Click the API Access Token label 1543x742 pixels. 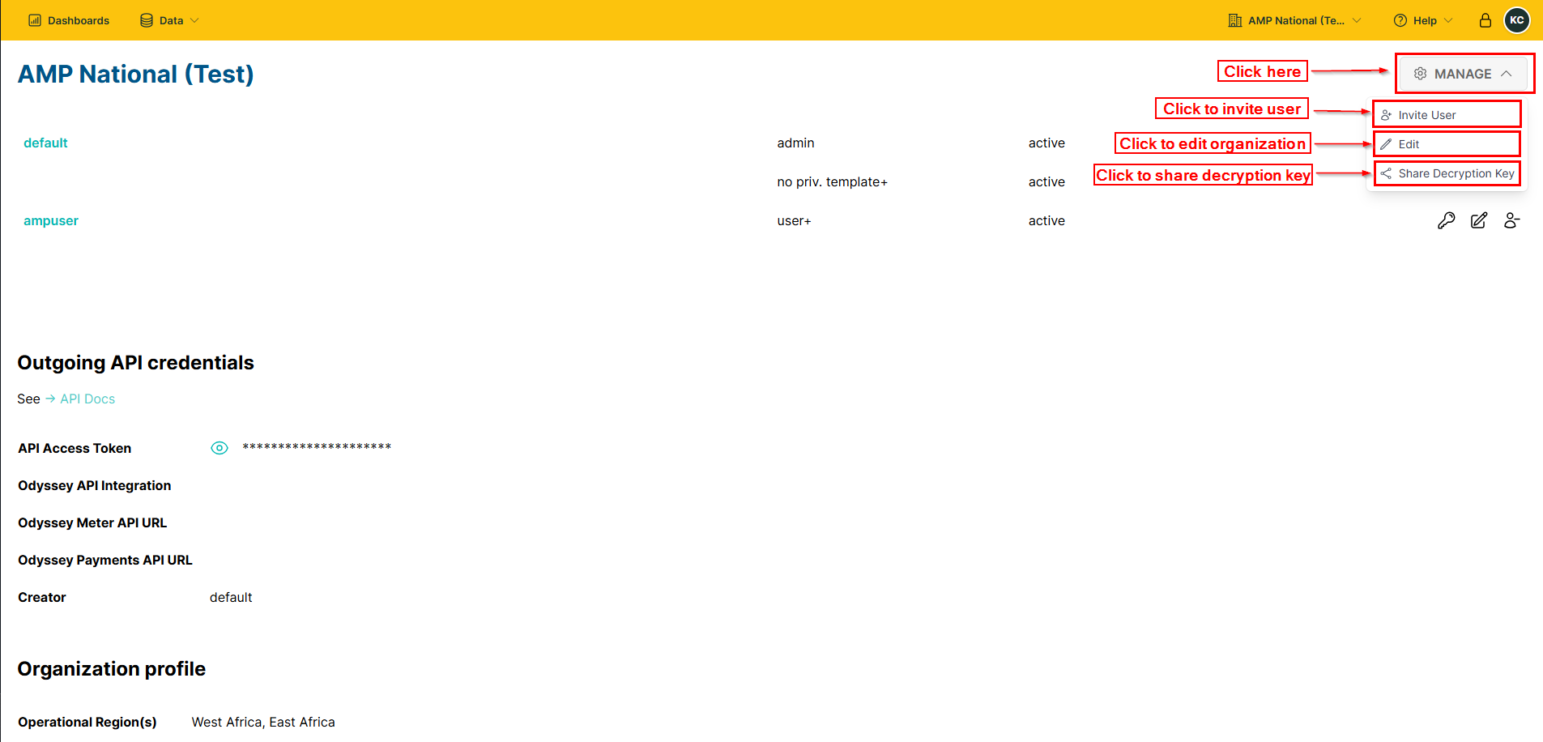[75, 448]
